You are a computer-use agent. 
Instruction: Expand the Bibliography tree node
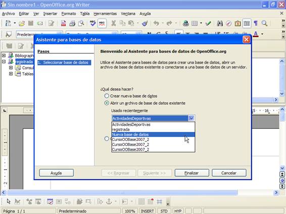pyautogui.click(x=4, y=55)
